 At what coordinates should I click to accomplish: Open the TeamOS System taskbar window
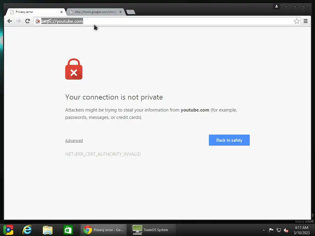coord(153,230)
